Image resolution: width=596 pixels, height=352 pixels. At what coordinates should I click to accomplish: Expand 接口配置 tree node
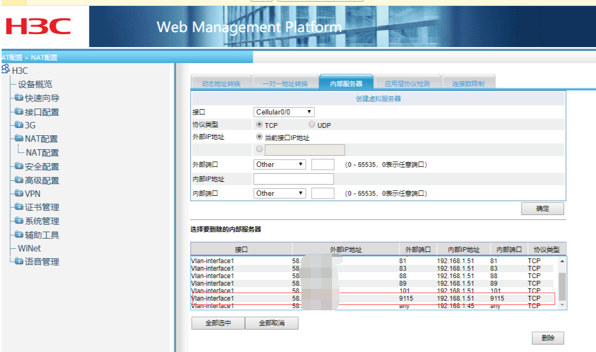pyautogui.click(x=42, y=112)
